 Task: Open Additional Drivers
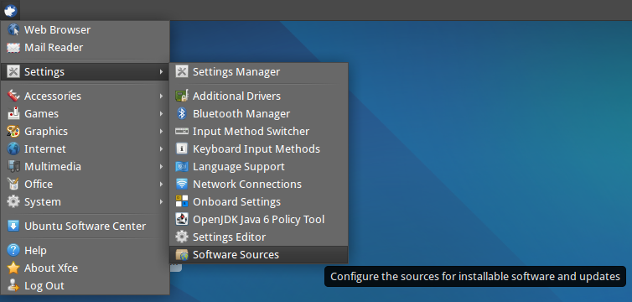(x=258, y=96)
